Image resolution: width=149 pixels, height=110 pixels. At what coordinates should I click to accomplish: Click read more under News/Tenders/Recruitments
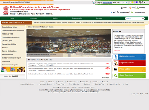[x=105, y=78]
